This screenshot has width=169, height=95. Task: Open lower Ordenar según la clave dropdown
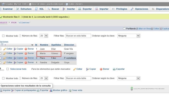tap(129, 78)
